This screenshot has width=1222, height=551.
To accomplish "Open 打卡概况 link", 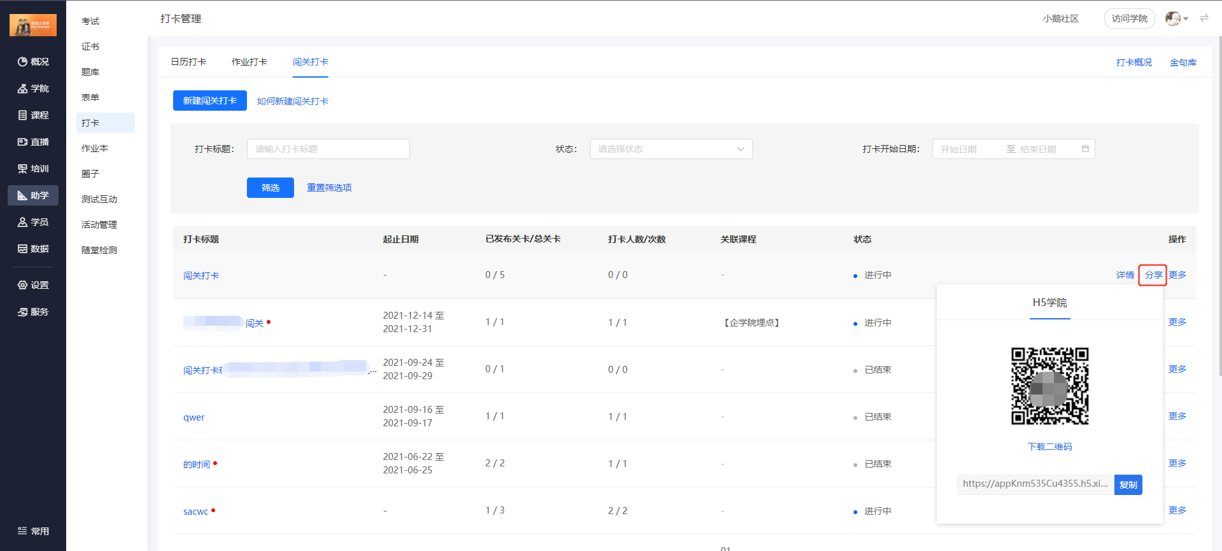I will point(1134,62).
